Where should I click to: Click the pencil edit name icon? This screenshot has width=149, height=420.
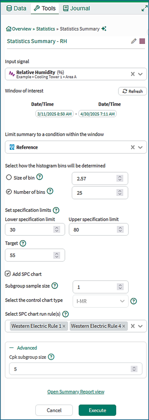134,41
